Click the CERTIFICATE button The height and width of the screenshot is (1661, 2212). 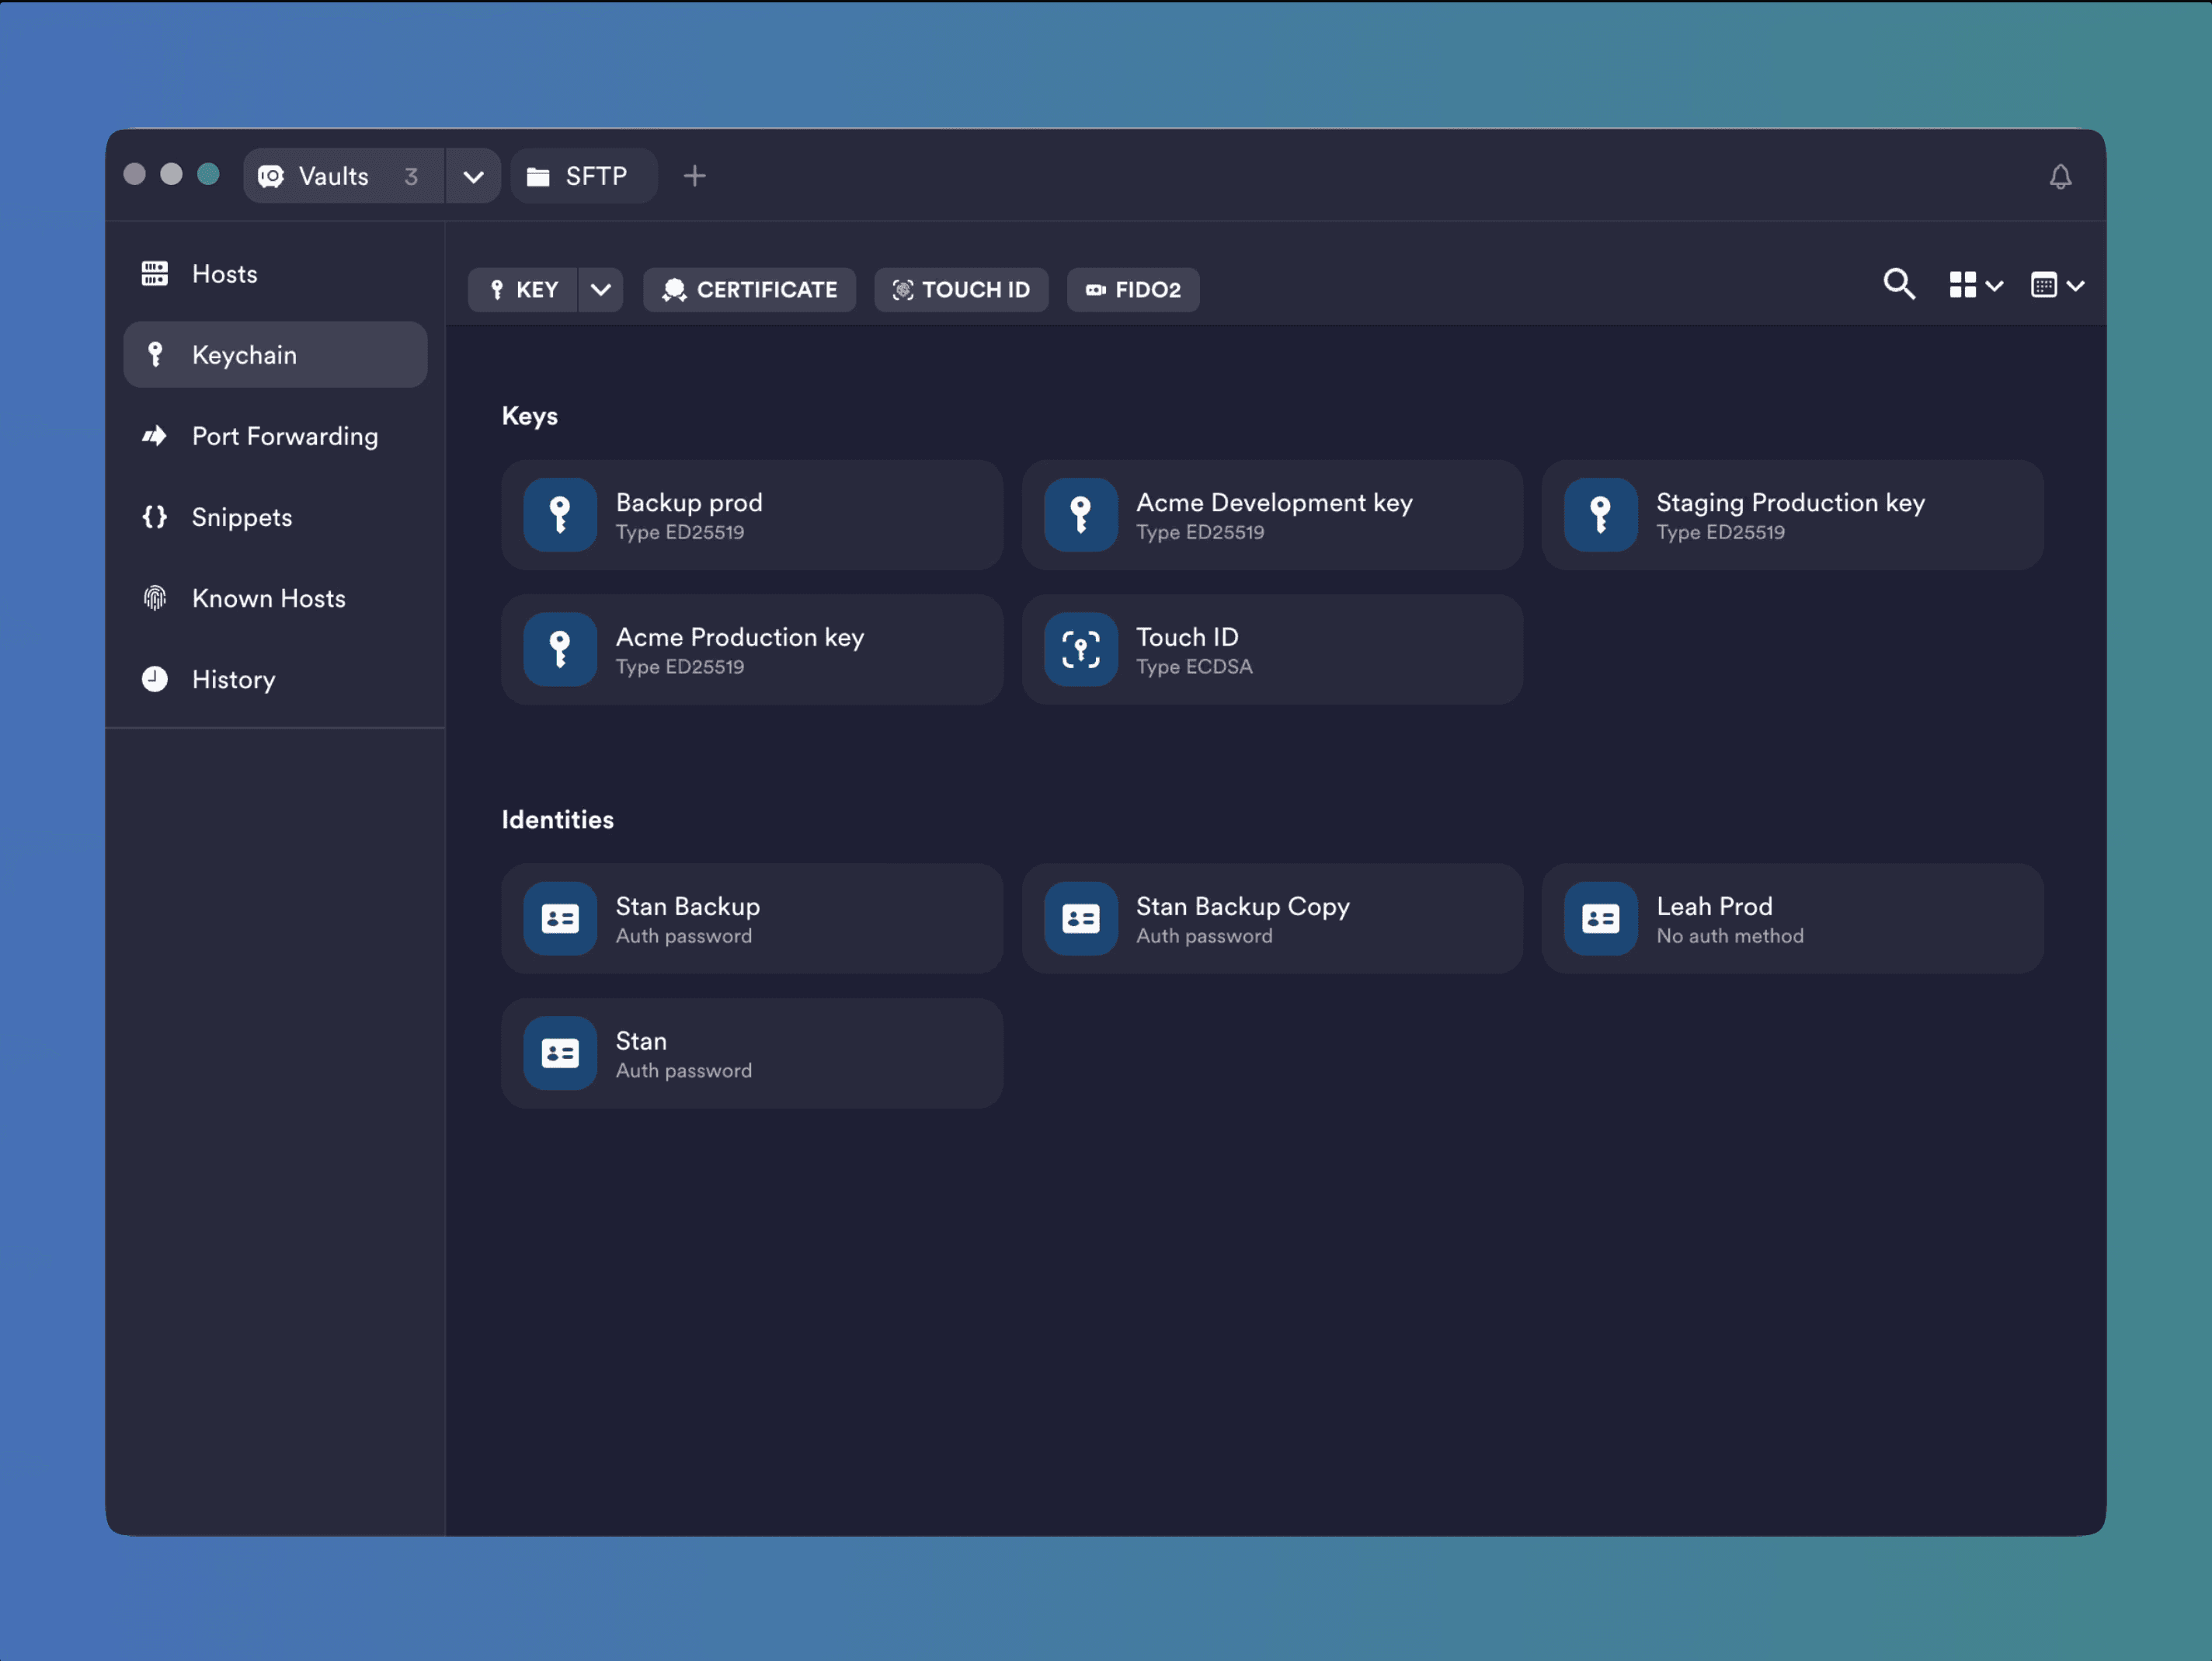pyautogui.click(x=749, y=290)
